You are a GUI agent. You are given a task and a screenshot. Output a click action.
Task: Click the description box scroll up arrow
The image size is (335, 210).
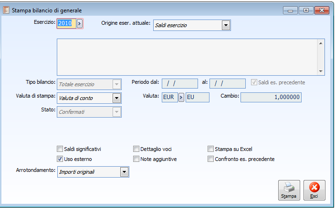point(321,43)
